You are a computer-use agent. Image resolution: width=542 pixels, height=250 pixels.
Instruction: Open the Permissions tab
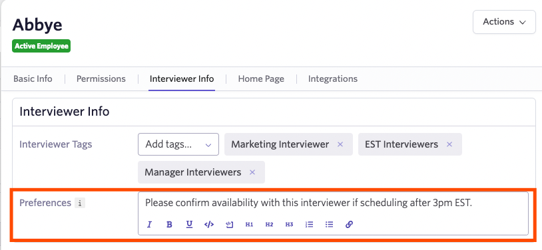[101, 78]
